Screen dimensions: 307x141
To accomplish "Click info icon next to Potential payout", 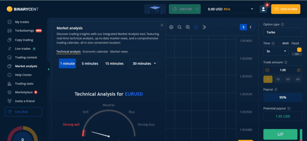I will [289, 108].
